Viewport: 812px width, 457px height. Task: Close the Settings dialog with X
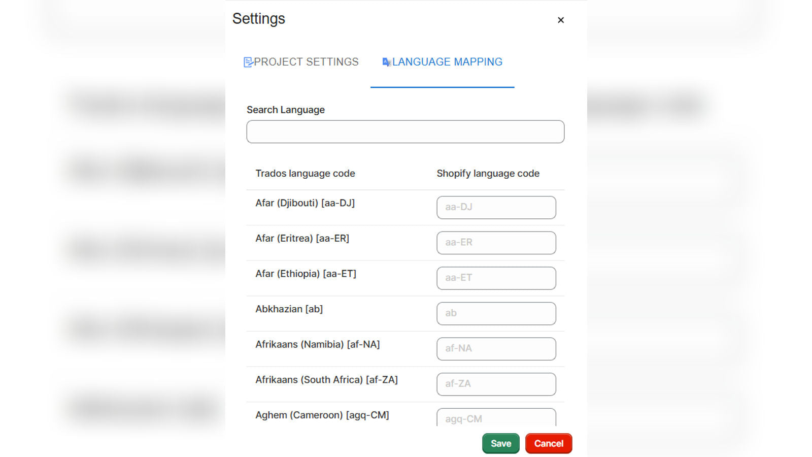click(561, 20)
